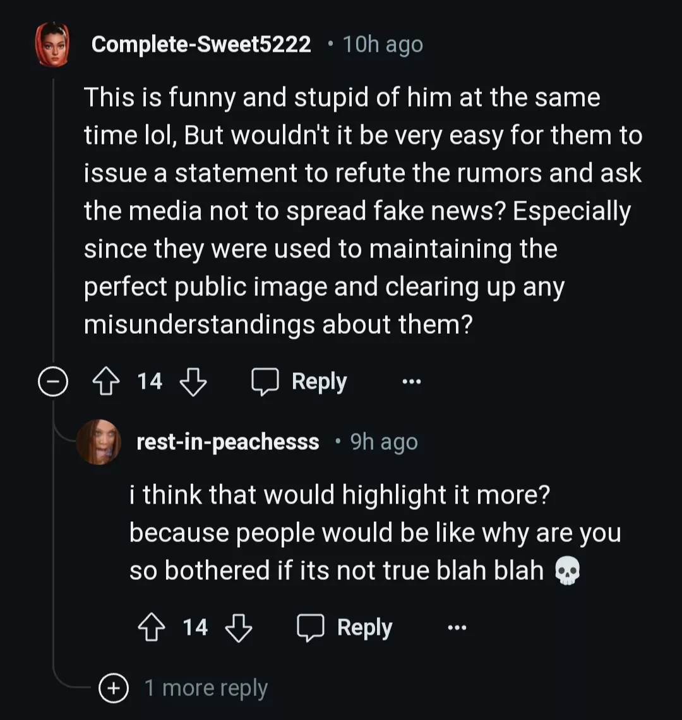Open more options on rest-in-peachesss reply
This screenshot has height=720, width=682.
point(457,628)
